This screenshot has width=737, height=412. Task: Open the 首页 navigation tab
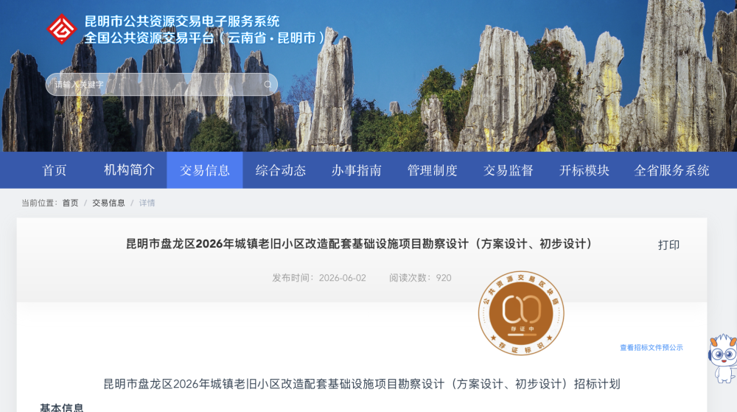coord(55,170)
